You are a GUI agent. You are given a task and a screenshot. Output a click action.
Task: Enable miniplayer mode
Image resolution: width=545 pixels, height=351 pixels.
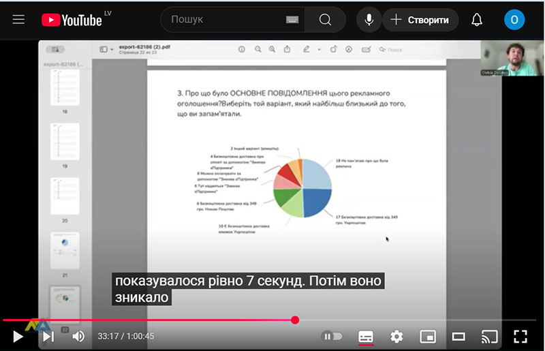tap(428, 336)
